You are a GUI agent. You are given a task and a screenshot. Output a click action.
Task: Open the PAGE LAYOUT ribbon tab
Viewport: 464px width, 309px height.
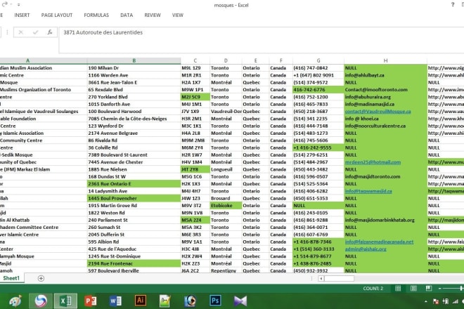coord(57,15)
